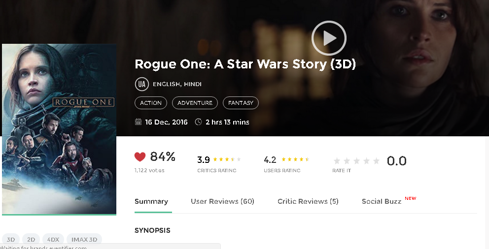This screenshot has height=249, width=489.
Task: Play the Rogue One trailer
Action: (x=329, y=38)
